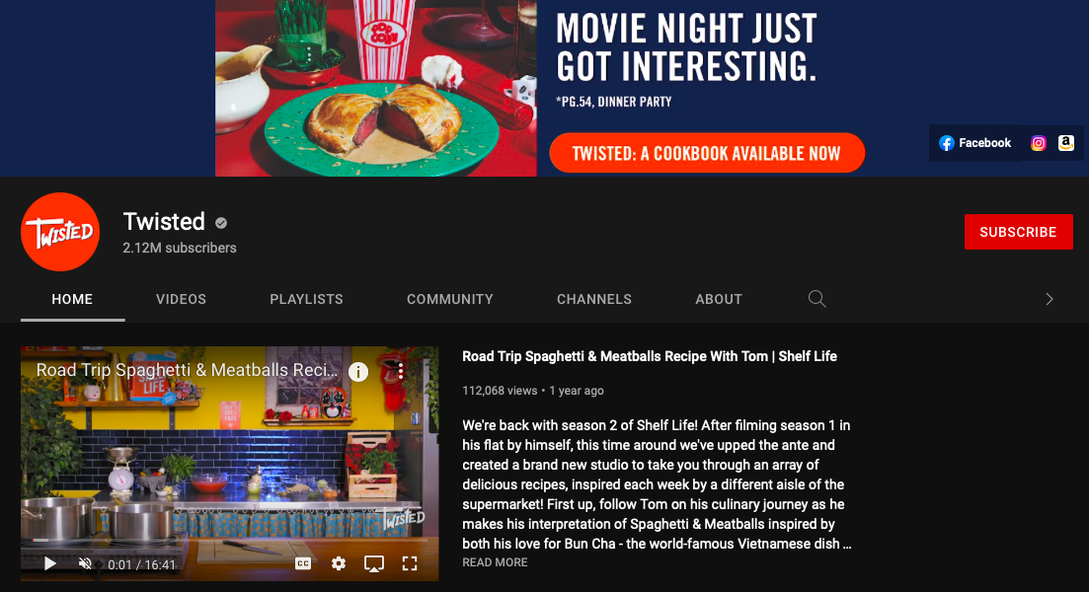Open the Amazon icon link
This screenshot has height=592, width=1089.
[1066, 143]
